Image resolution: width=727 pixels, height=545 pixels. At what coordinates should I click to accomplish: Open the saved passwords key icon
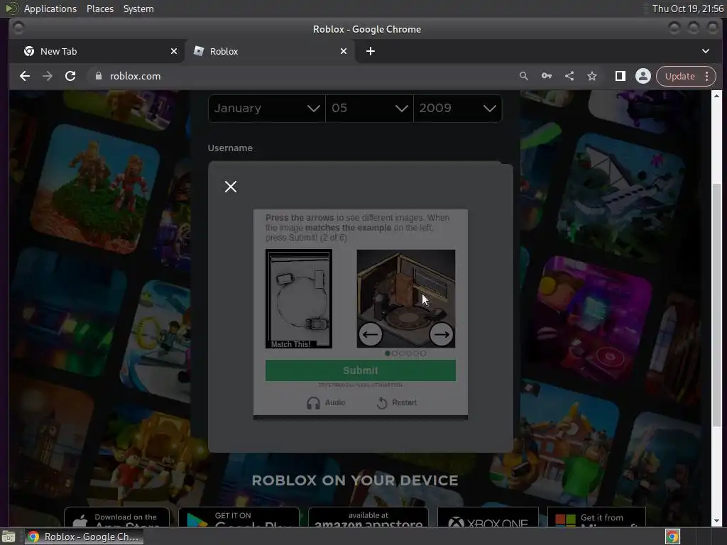(x=547, y=76)
